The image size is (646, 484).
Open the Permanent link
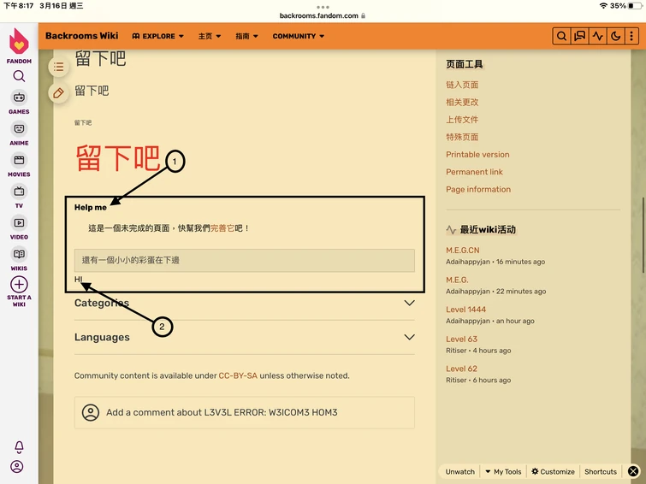474,172
